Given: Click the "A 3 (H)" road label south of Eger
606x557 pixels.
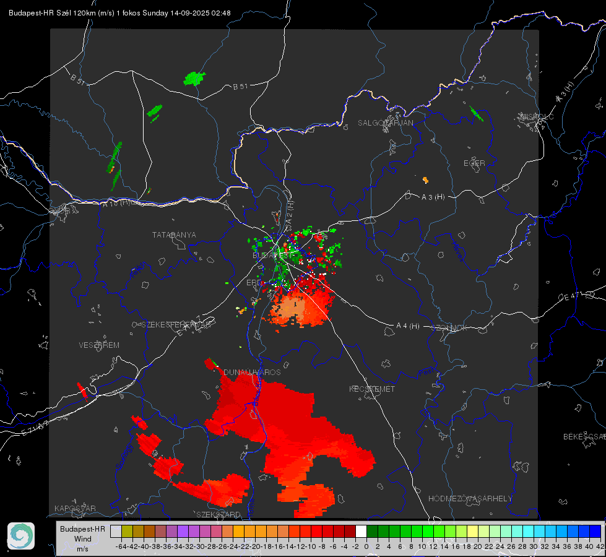Looking at the screenshot, I should click(x=433, y=197).
